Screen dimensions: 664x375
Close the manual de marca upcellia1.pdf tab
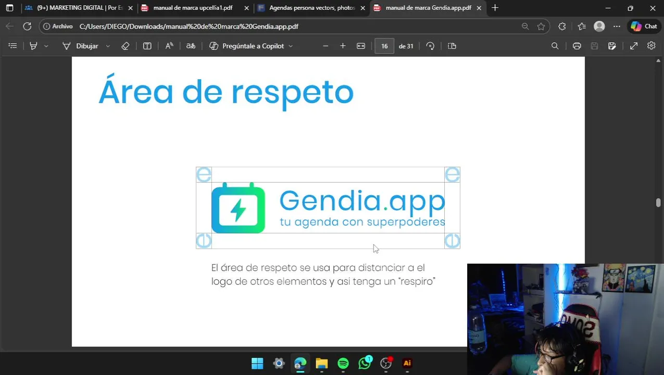click(246, 8)
